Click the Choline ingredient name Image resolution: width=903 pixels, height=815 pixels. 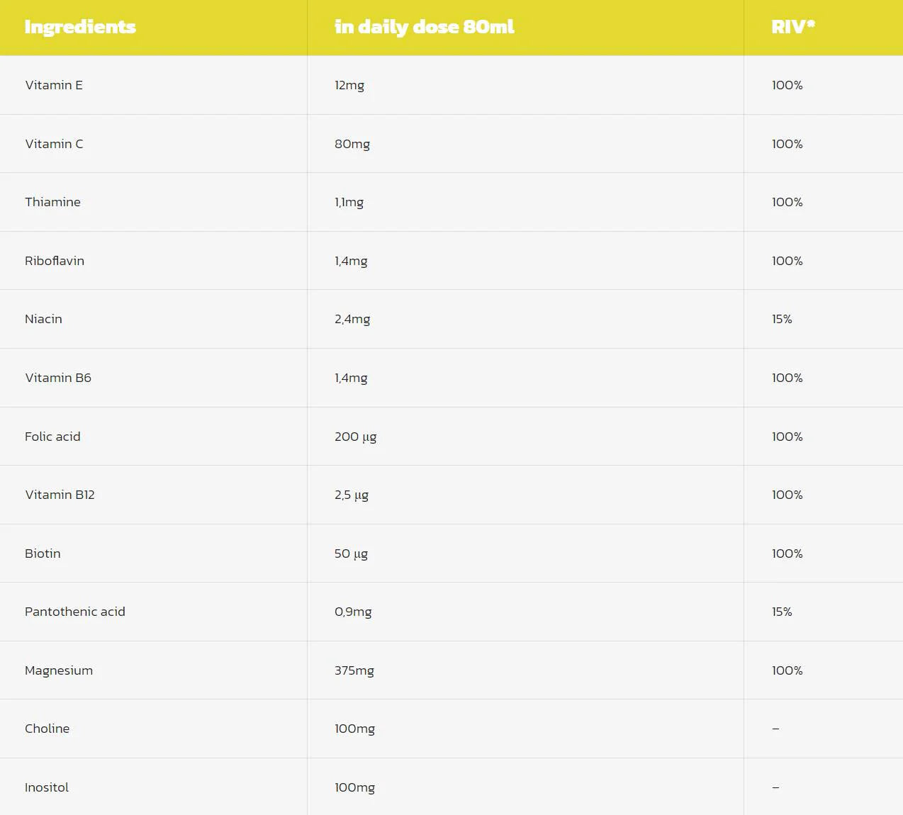click(47, 729)
